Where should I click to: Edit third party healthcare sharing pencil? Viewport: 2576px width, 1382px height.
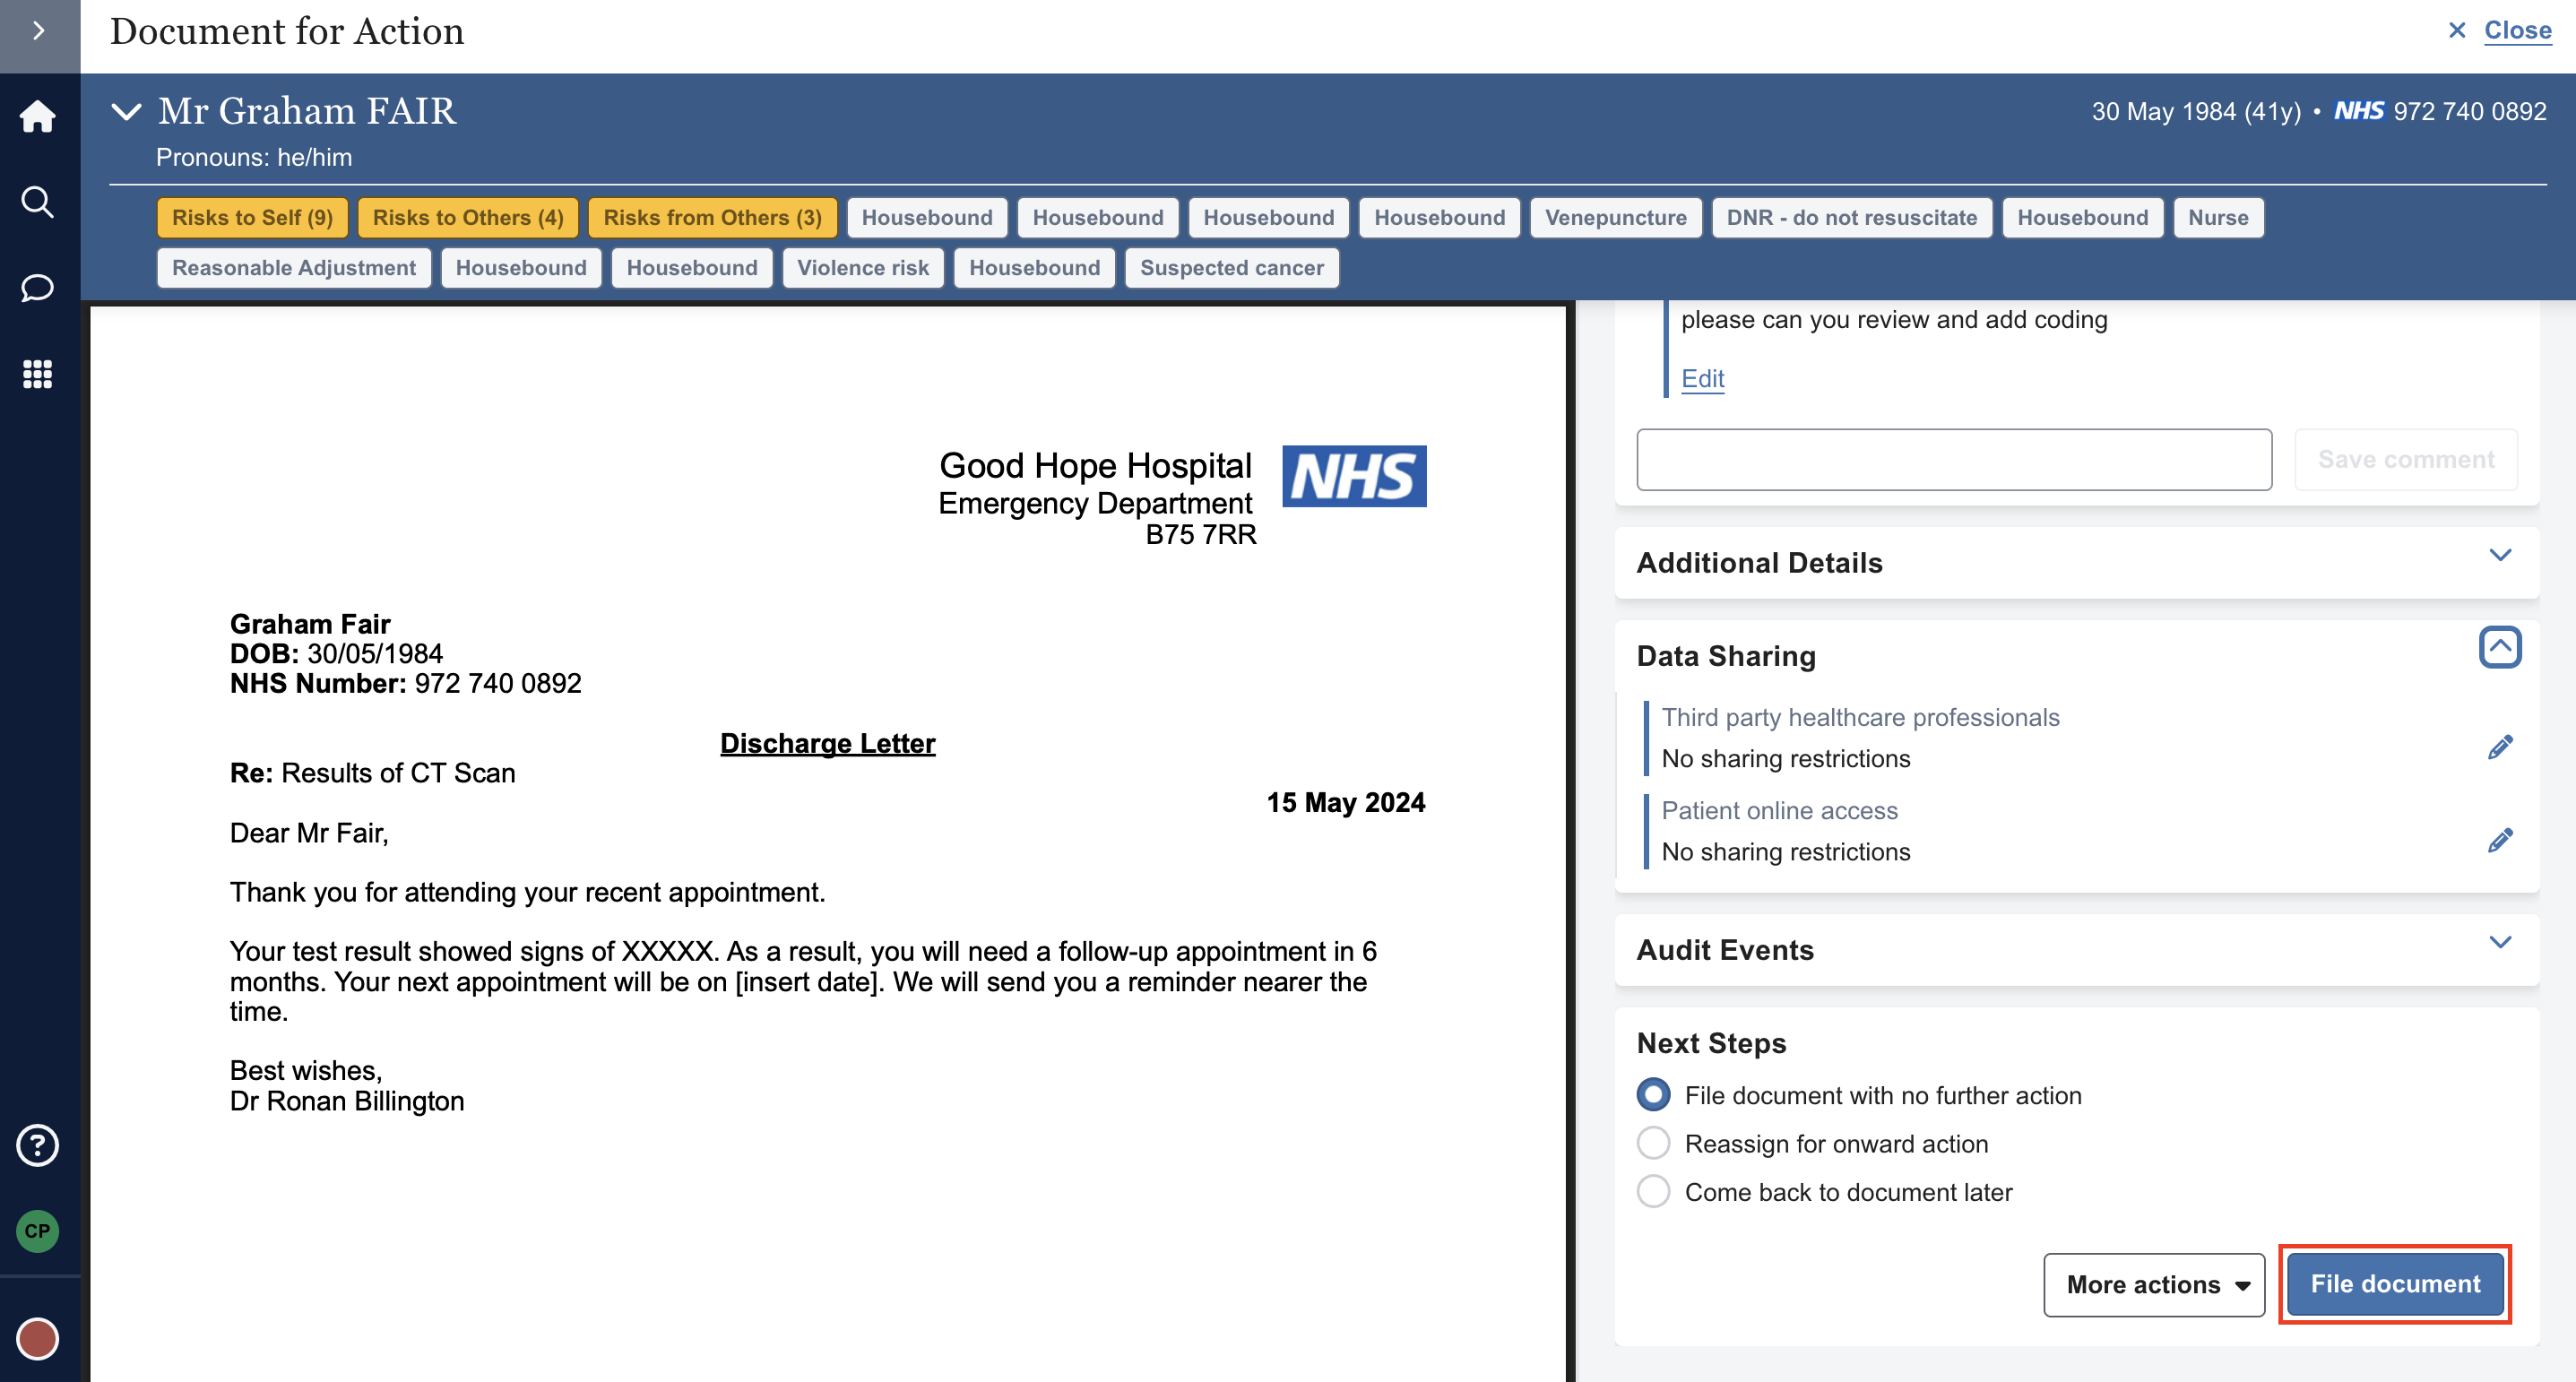pyautogui.click(x=2499, y=747)
